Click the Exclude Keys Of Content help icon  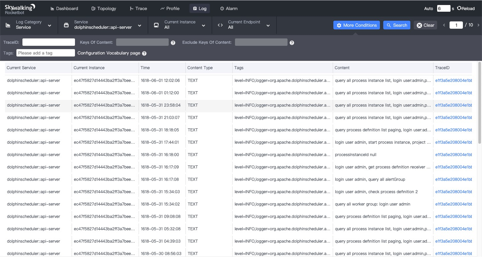coord(292,43)
